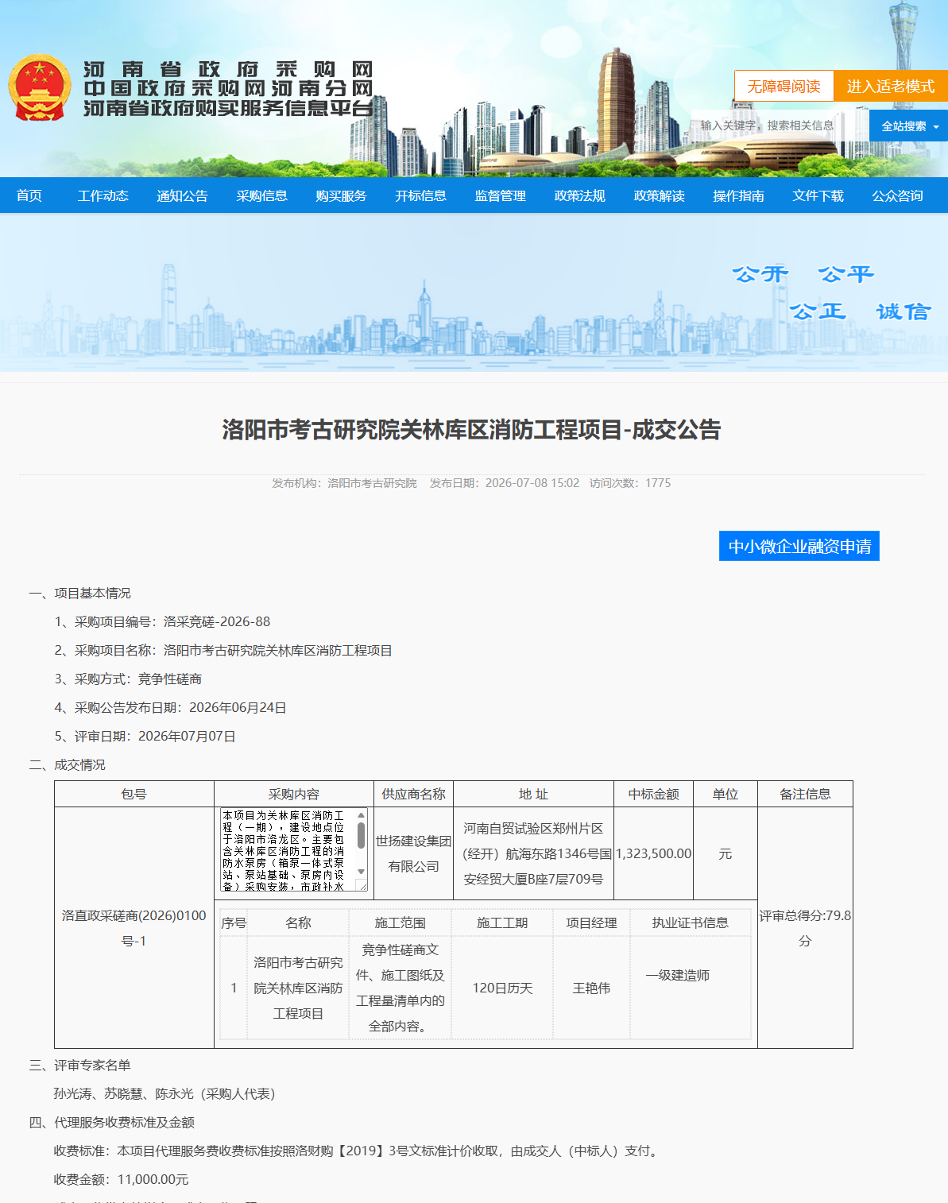Click supplier name 世扬建设集团有限公司 cell

tap(413, 853)
